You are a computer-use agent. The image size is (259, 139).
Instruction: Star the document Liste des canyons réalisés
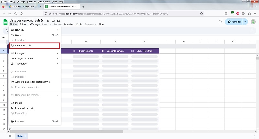pyautogui.click(x=48, y=21)
